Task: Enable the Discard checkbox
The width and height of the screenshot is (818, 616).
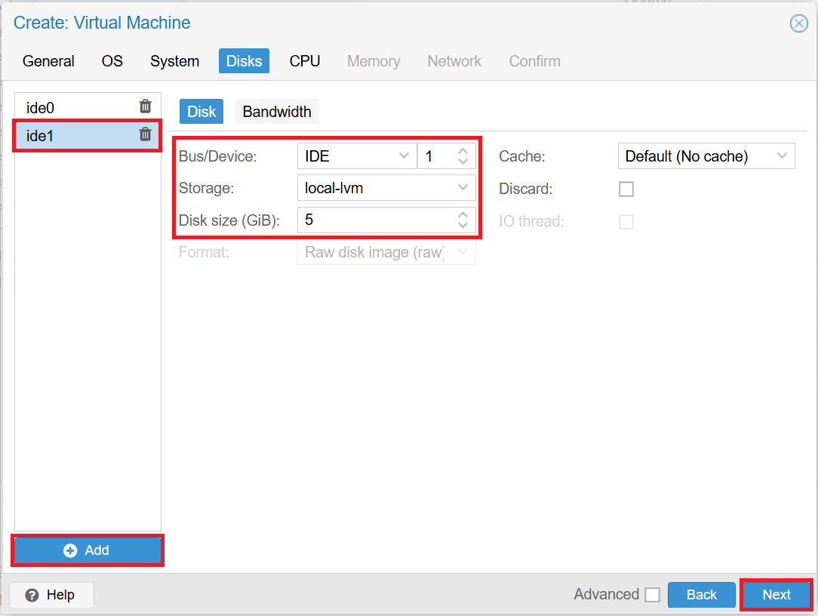Action: click(x=626, y=189)
